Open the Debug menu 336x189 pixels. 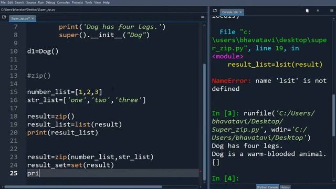tap(50, 2)
